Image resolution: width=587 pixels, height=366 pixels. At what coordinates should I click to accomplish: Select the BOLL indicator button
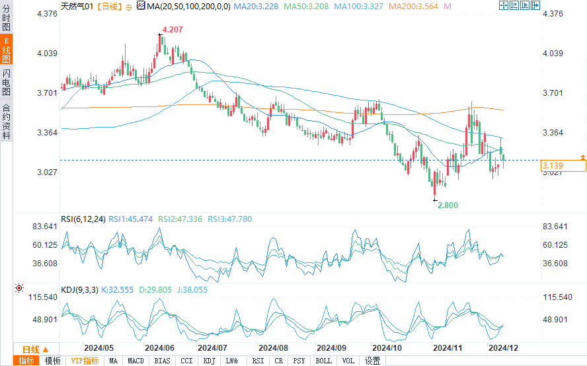point(323,361)
